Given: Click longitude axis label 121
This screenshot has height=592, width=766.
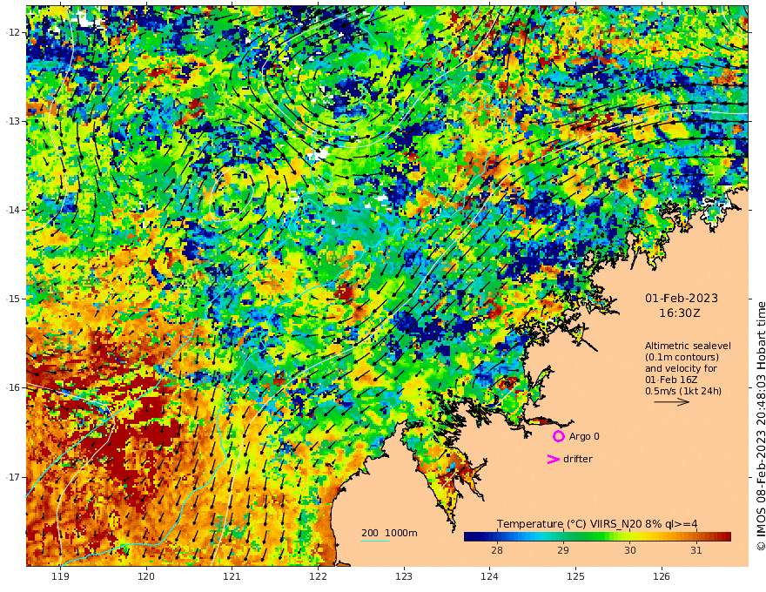Looking at the screenshot, I should 232,576.
